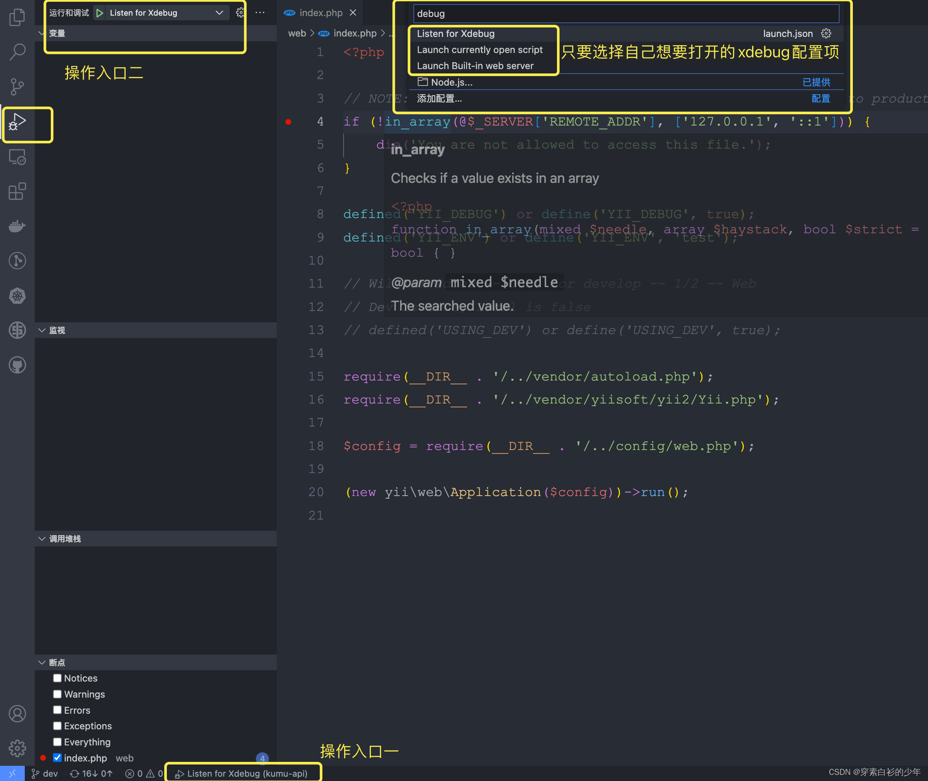The width and height of the screenshot is (928, 781).
Task: Open the Docker sidebar icon
Action: (17, 226)
